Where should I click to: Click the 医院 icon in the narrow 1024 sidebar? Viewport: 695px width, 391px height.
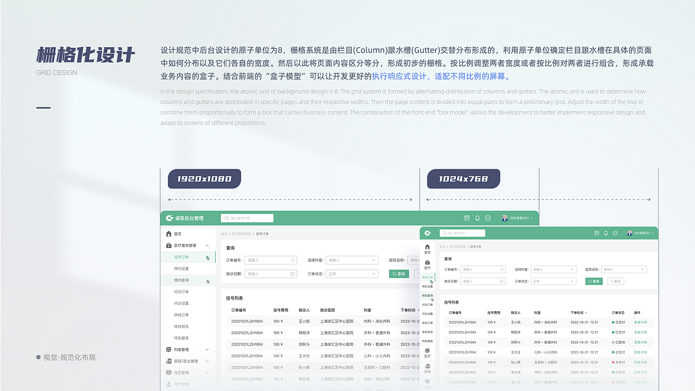point(427,366)
